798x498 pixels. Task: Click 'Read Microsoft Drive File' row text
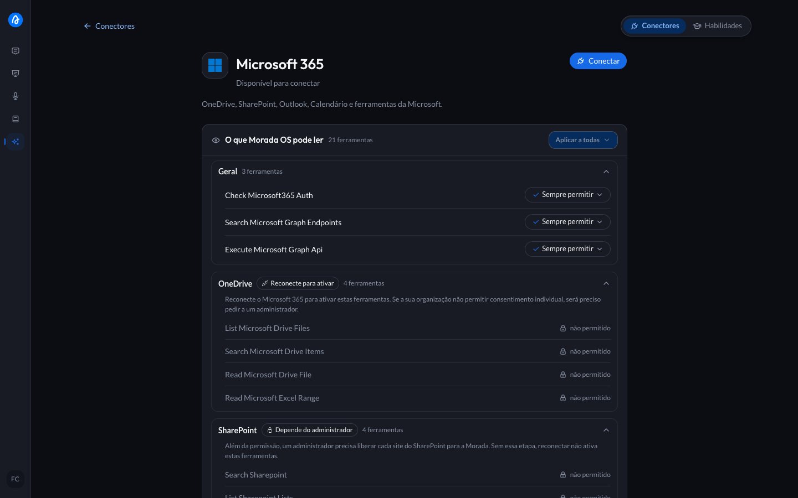(x=268, y=375)
